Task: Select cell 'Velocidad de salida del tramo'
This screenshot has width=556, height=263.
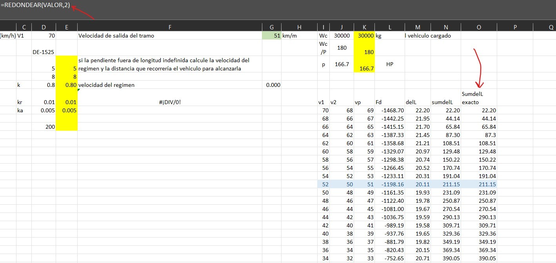Action: coord(170,36)
